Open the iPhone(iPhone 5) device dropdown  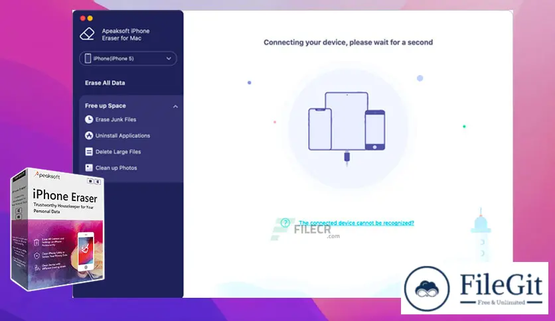(128, 58)
